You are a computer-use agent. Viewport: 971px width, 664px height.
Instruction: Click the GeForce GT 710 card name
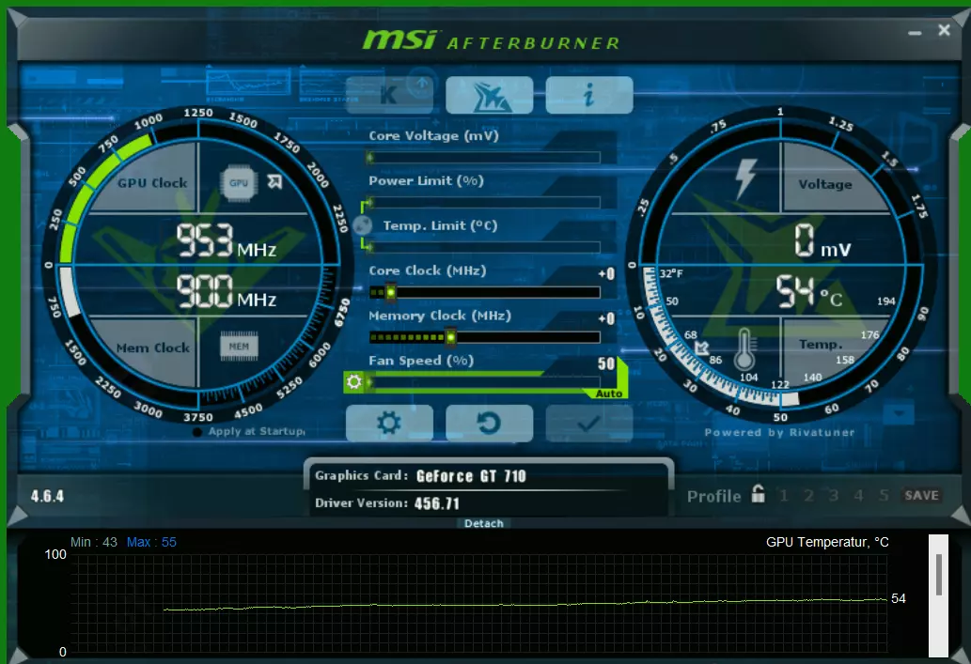[471, 476]
